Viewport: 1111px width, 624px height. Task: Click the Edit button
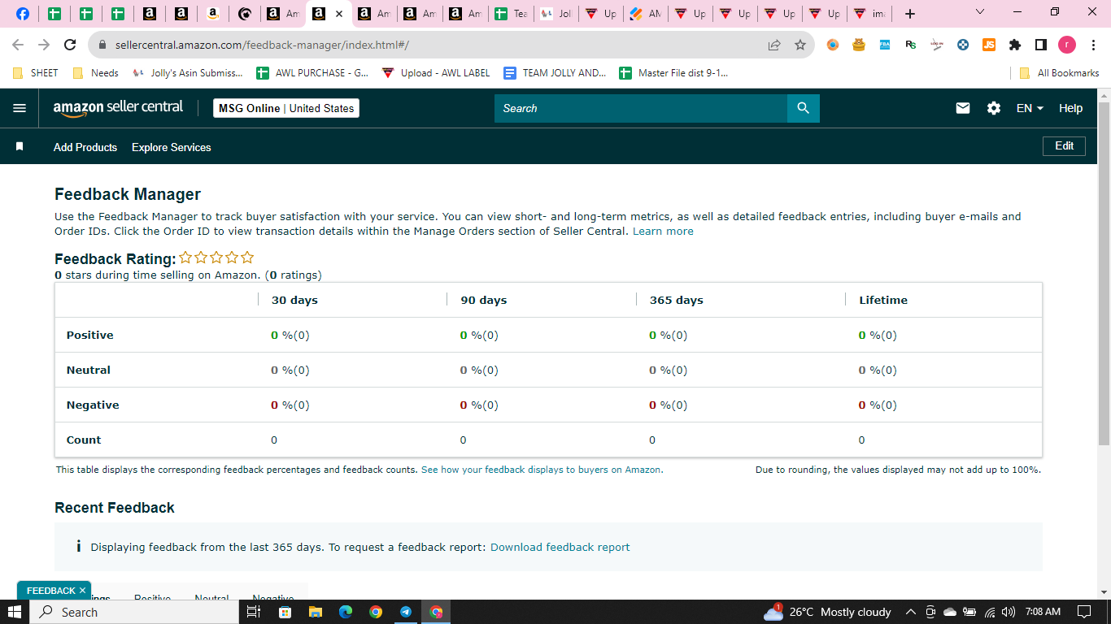coord(1065,146)
